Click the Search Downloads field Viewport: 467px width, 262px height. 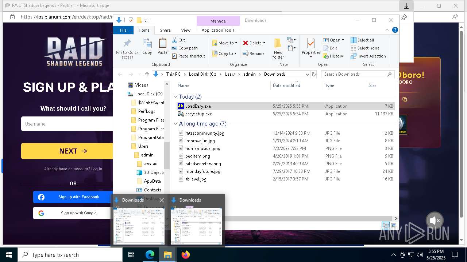tap(358, 74)
